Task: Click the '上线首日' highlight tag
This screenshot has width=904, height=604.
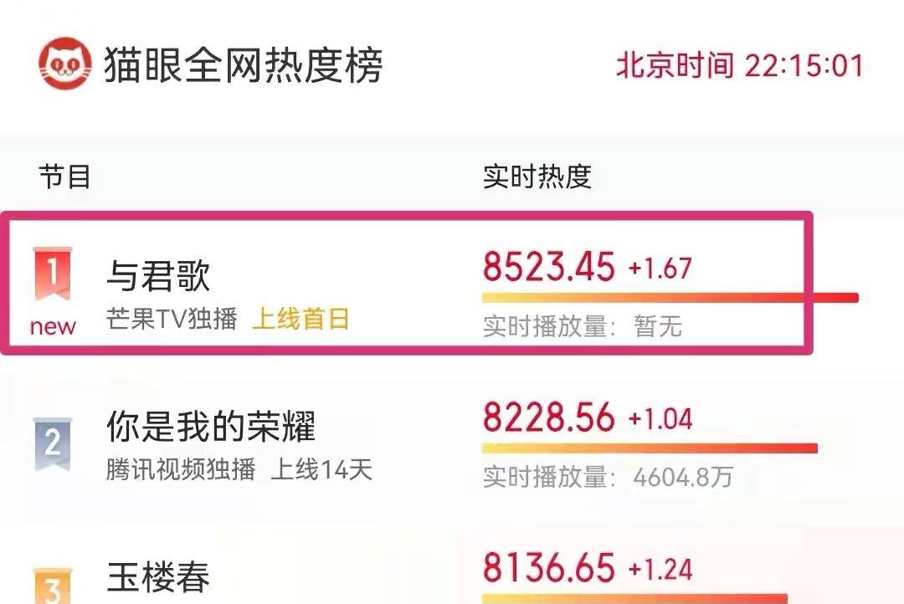Action: click(x=302, y=319)
